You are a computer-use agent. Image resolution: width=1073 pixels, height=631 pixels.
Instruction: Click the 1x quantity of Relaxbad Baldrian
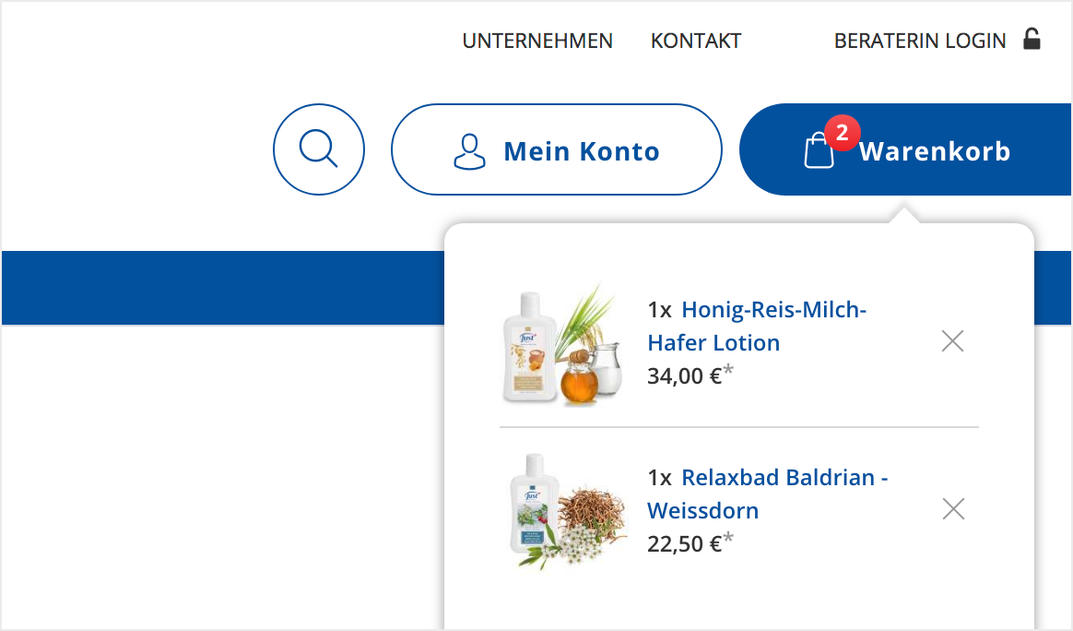(x=659, y=478)
